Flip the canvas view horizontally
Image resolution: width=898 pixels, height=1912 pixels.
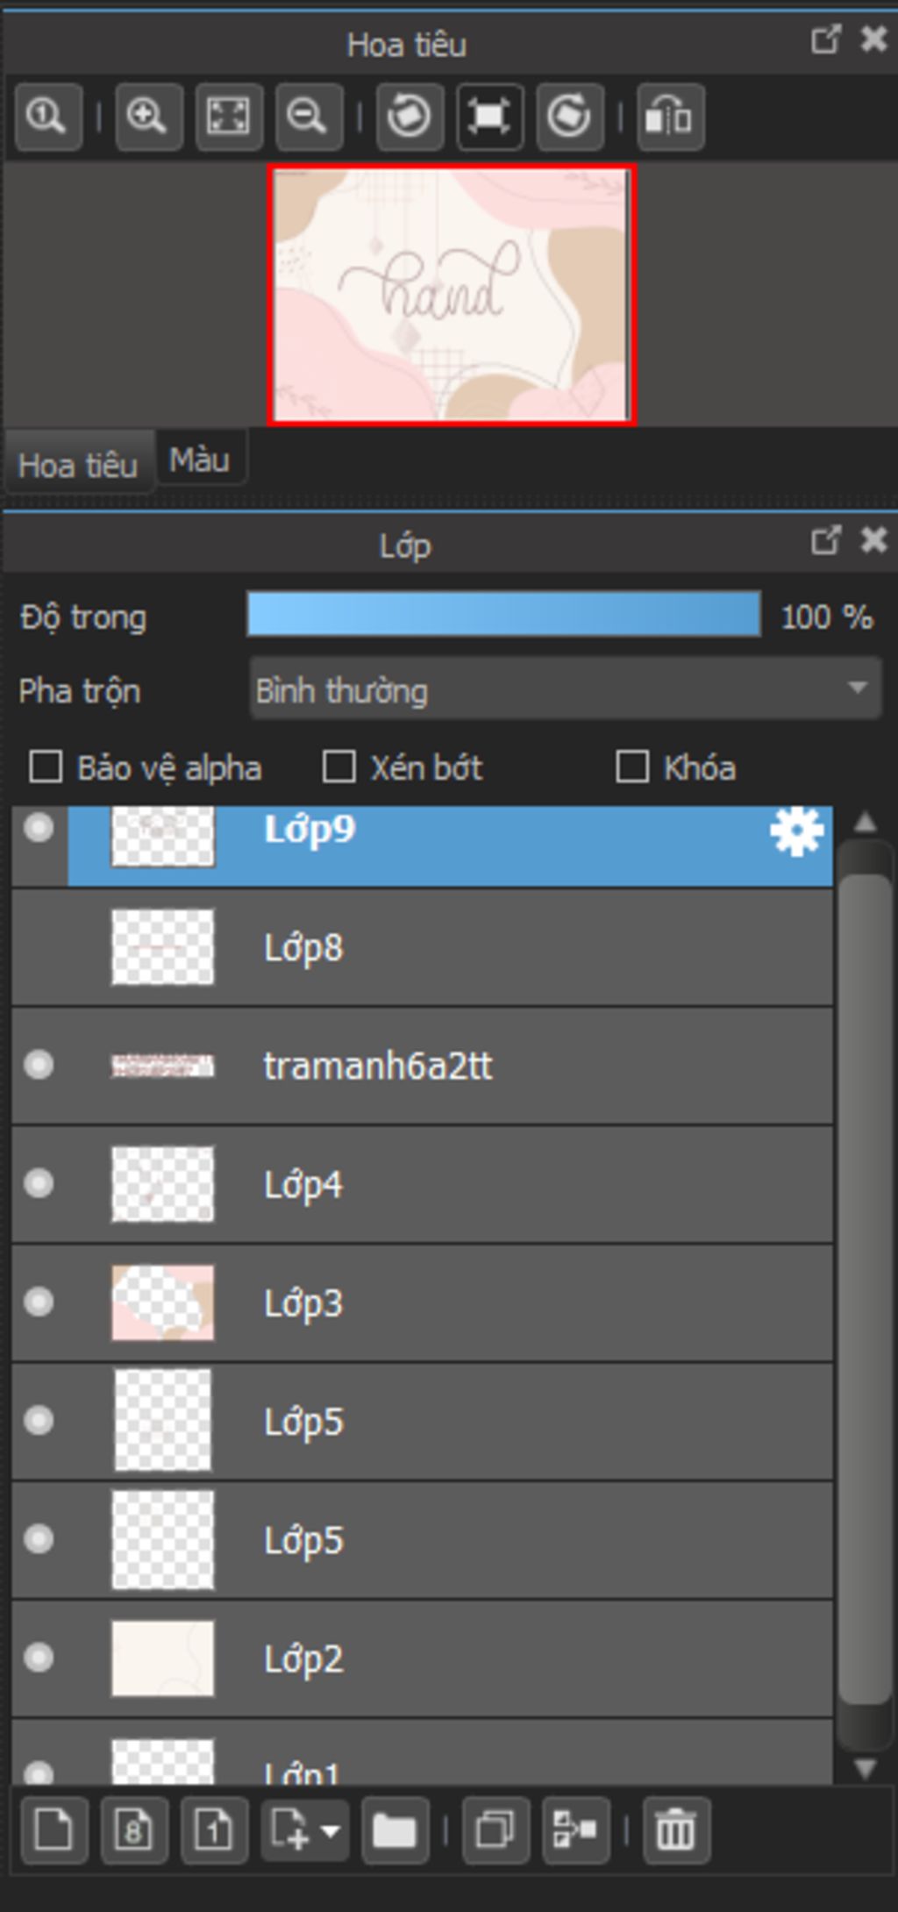670,117
